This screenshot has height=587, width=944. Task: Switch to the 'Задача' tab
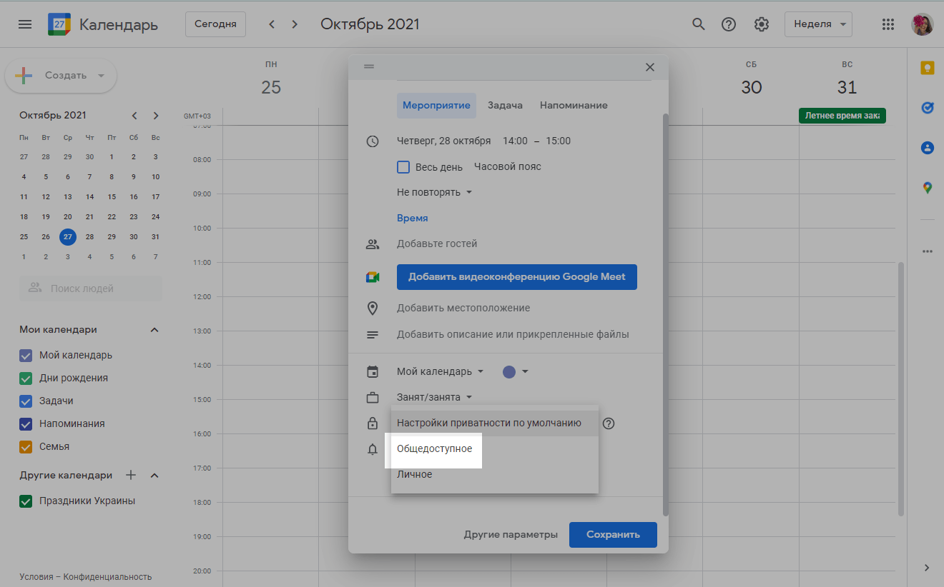pyautogui.click(x=505, y=106)
